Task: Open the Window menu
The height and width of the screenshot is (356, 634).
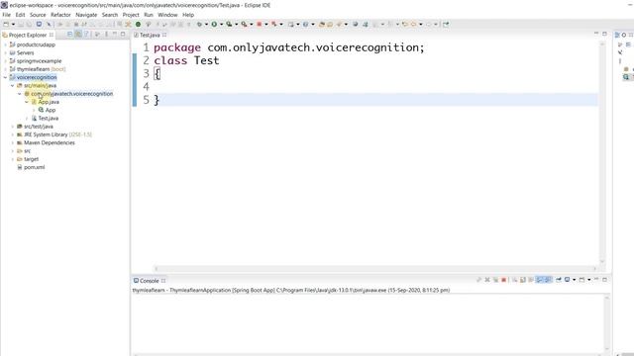Action: 167,15
